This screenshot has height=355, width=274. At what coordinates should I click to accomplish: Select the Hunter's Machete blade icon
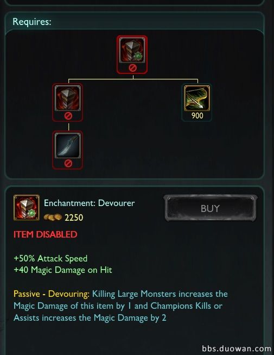(x=68, y=146)
